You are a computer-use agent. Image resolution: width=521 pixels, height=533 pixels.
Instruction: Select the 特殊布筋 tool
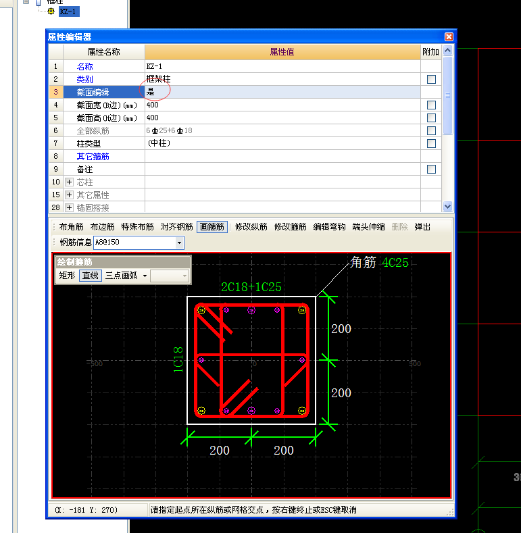coord(137,227)
